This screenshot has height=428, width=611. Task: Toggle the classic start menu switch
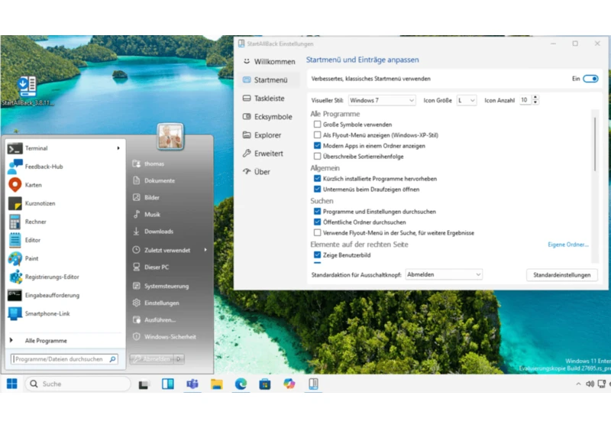pos(590,79)
